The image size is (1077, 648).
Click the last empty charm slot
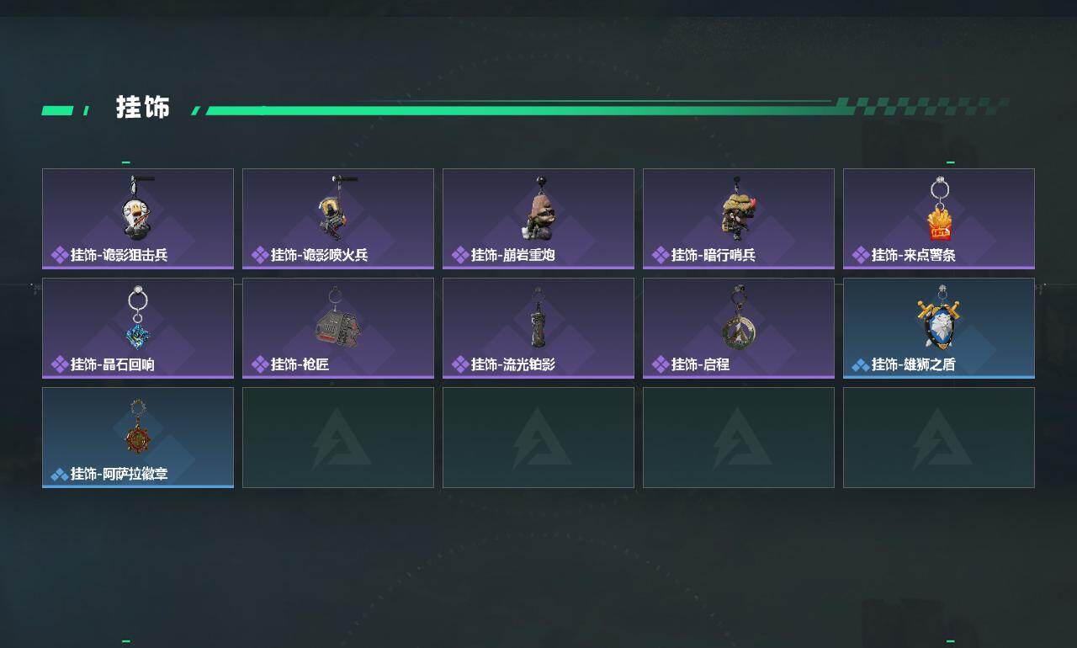pos(939,438)
